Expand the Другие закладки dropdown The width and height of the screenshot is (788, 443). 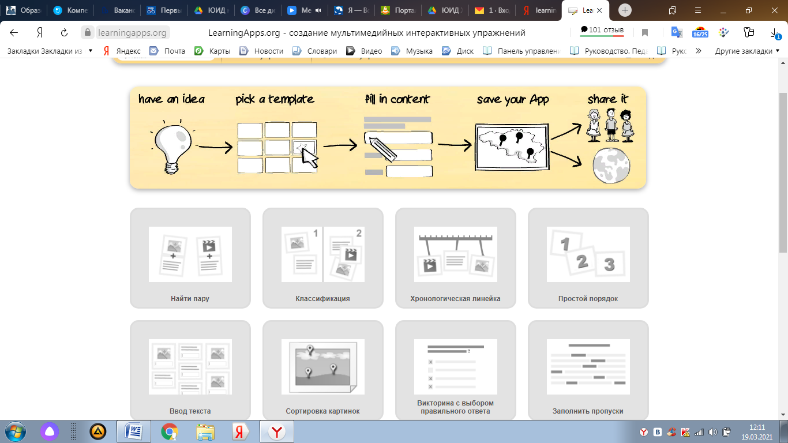click(747, 51)
